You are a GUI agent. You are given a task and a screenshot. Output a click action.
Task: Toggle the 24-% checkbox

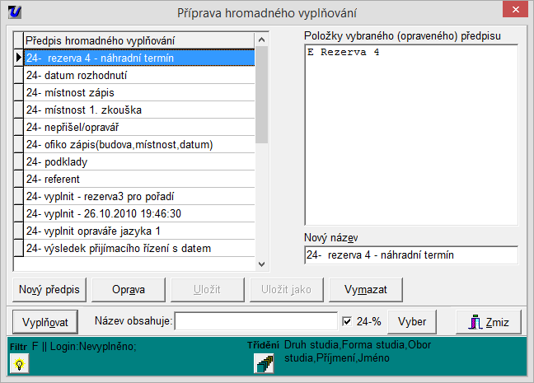click(347, 321)
